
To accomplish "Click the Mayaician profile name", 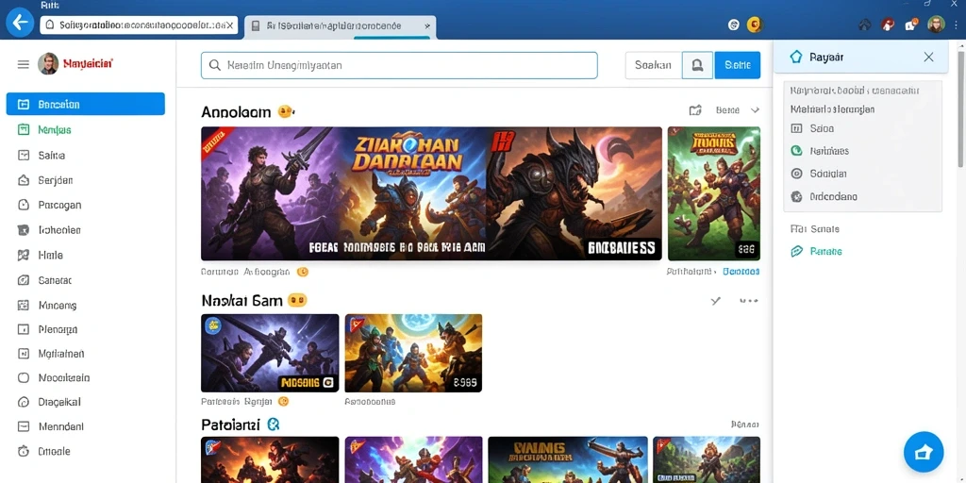I will click(x=88, y=63).
